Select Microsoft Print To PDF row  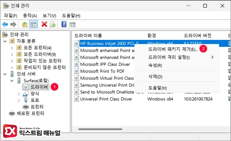tap(102, 71)
